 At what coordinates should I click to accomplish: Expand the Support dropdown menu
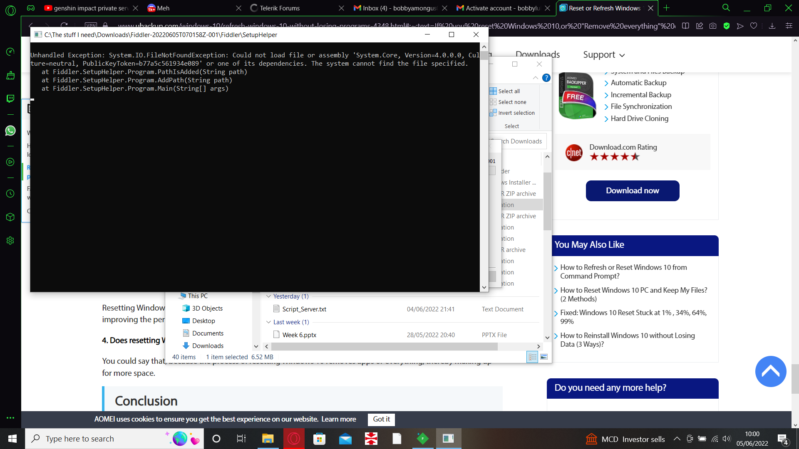(604, 55)
